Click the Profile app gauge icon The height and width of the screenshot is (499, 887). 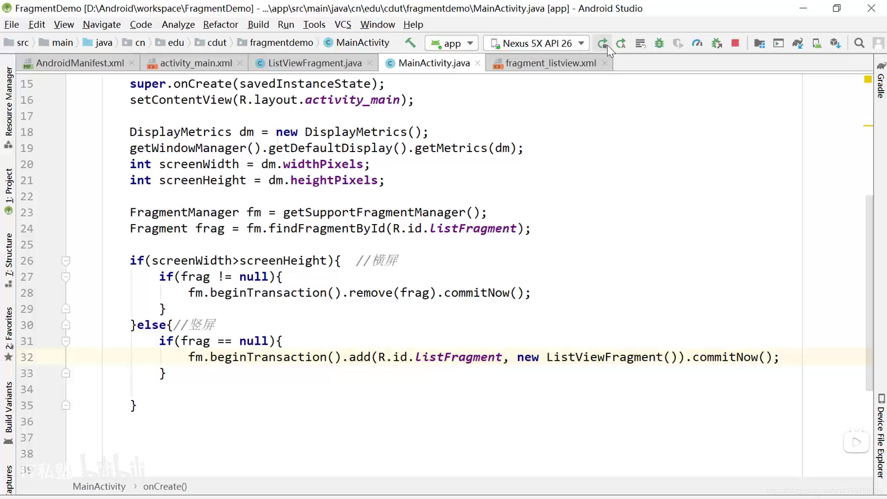click(697, 43)
